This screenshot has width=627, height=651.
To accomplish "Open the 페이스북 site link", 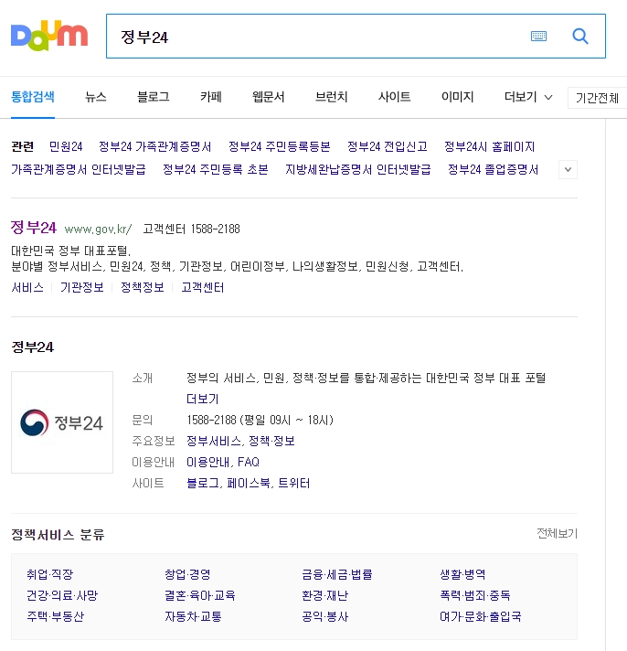I will pyautogui.click(x=249, y=484).
